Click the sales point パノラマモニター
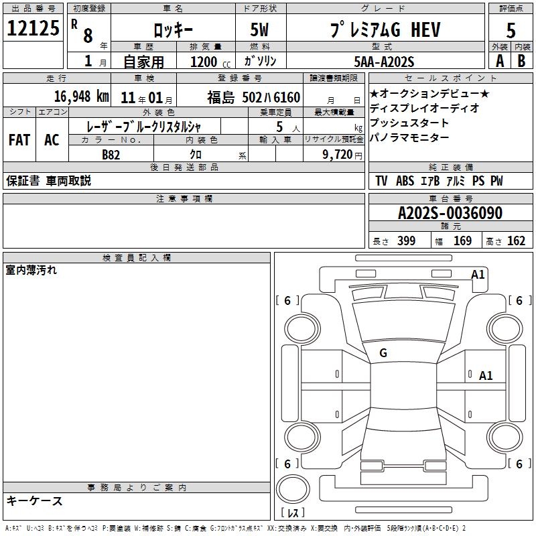The height and width of the screenshot is (536, 536). click(409, 137)
